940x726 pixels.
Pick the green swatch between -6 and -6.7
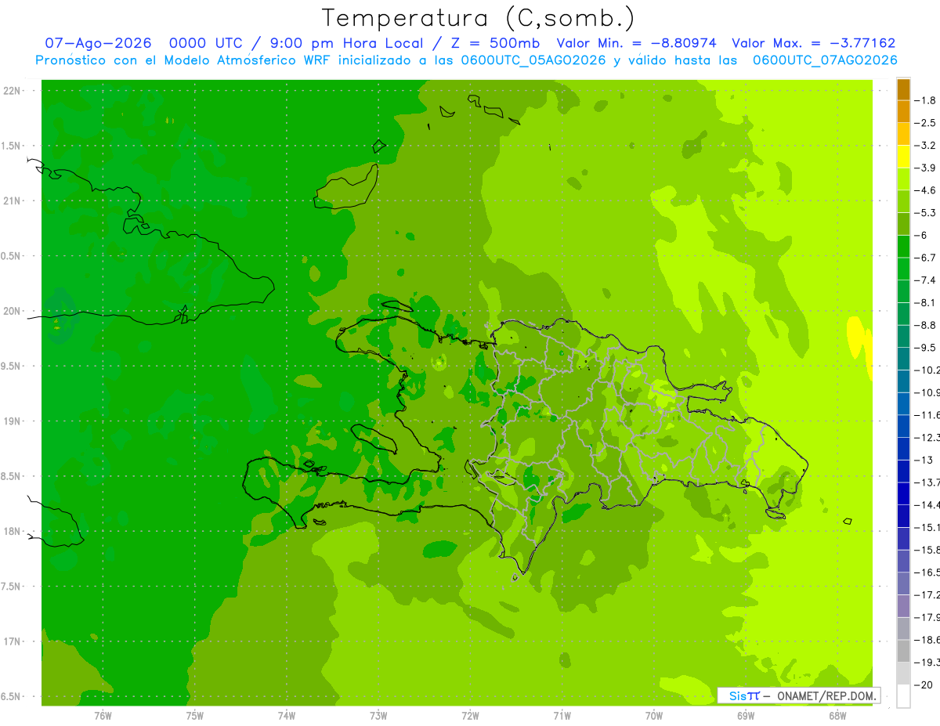click(903, 247)
